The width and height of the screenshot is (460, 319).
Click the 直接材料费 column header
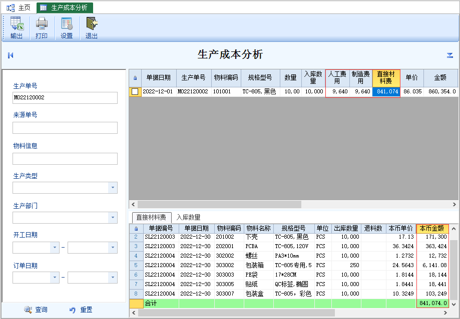click(386, 78)
